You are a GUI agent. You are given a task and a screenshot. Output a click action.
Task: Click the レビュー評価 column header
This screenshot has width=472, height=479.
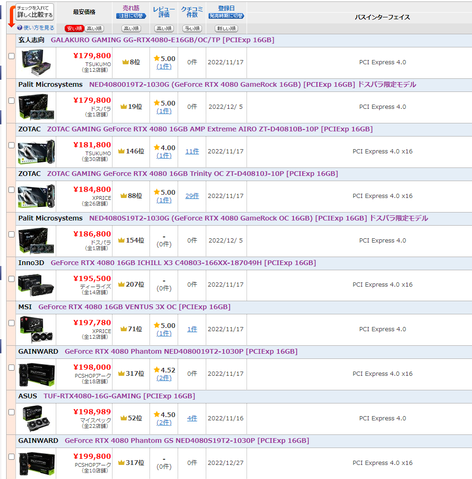click(164, 12)
